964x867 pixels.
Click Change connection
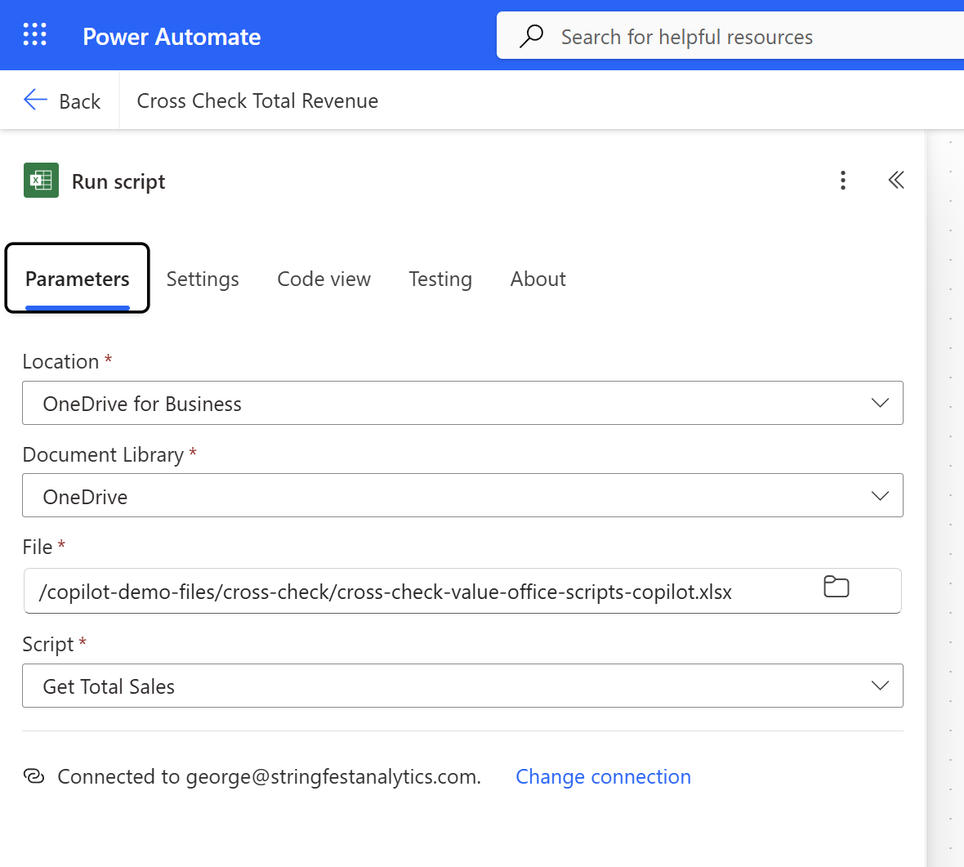(603, 776)
